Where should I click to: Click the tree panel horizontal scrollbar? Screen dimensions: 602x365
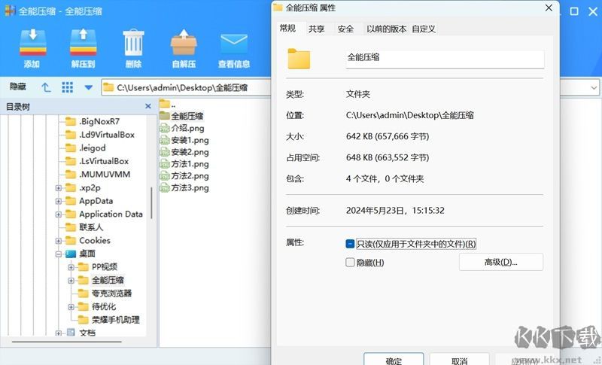[x=66, y=341]
